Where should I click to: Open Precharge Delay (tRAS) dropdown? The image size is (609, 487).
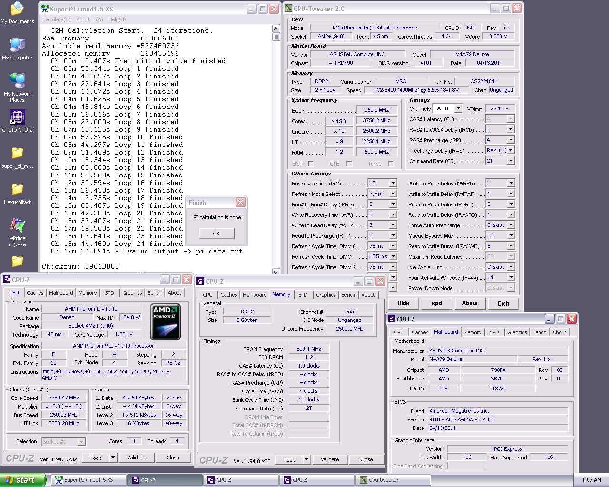[x=511, y=150]
